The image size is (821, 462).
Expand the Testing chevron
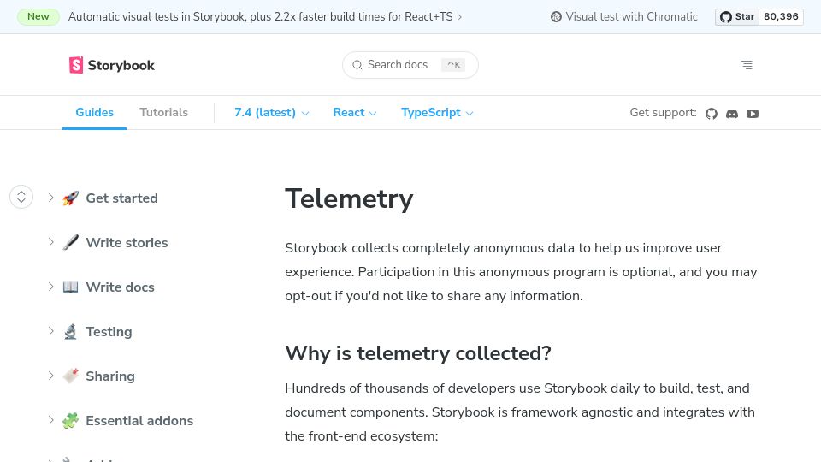50,331
